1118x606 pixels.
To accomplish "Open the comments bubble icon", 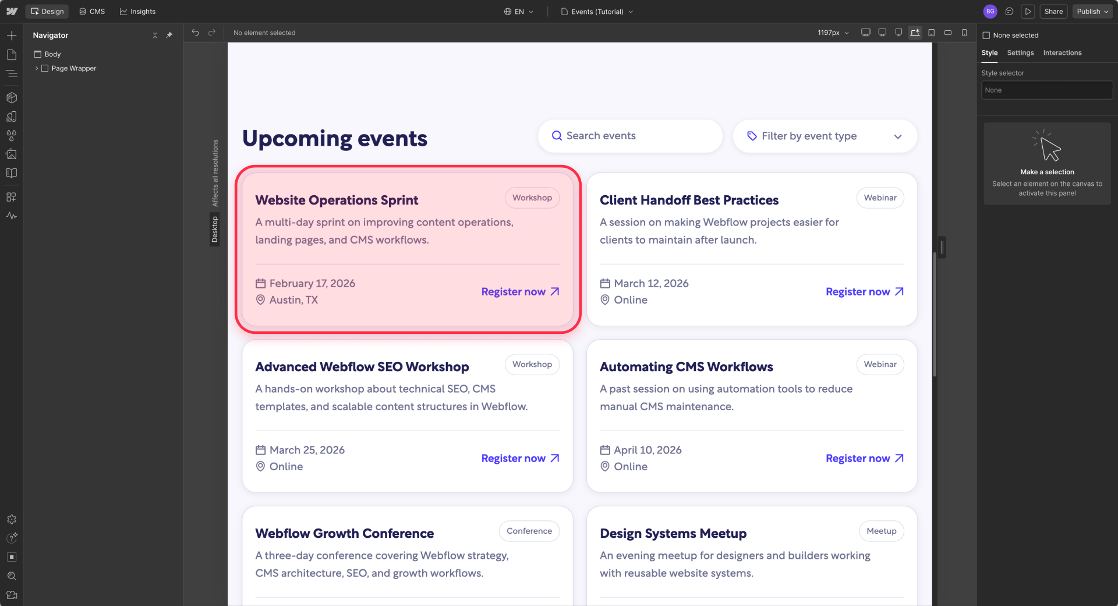I will click(1010, 12).
